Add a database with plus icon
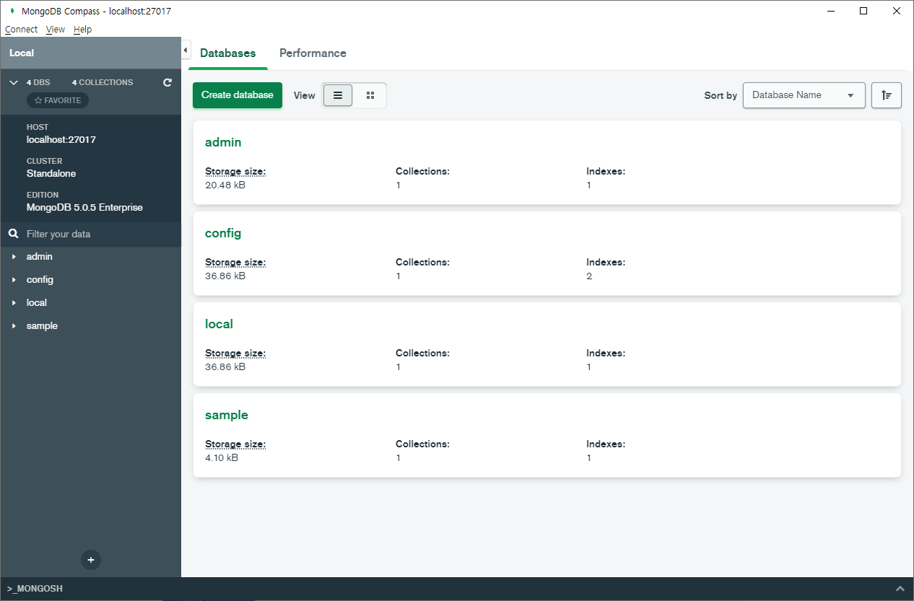 point(91,559)
